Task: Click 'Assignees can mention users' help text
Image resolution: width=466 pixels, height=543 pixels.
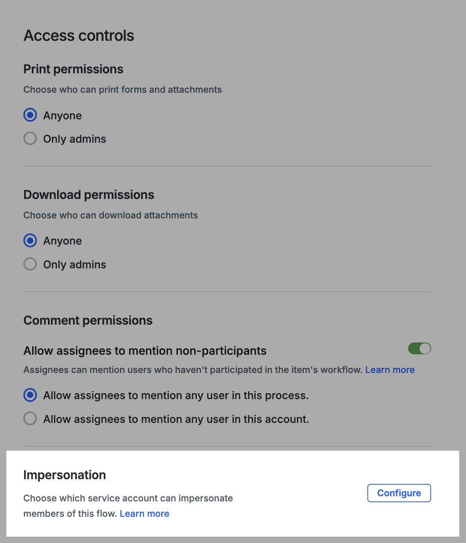Action: pos(193,370)
